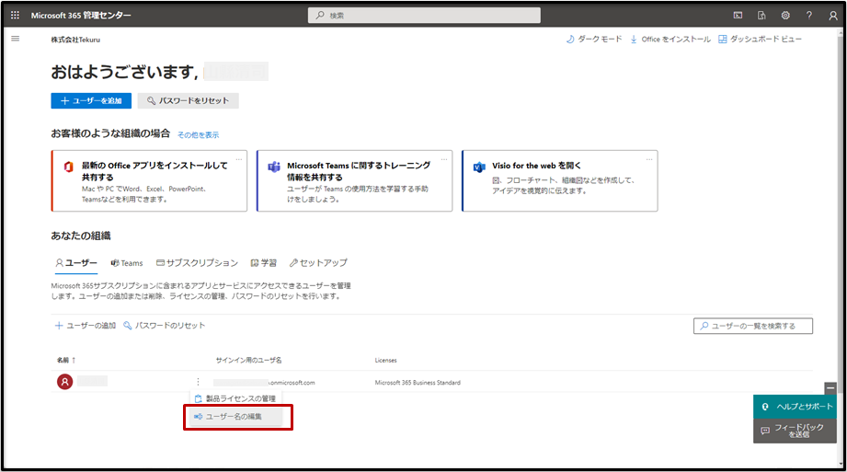This screenshot has width=847, height=472.
Task: Switch to the Teams tab
Action: tap(127, 263)
